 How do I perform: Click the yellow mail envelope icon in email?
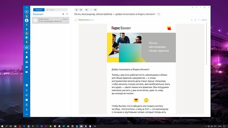(x=136, y=100)
